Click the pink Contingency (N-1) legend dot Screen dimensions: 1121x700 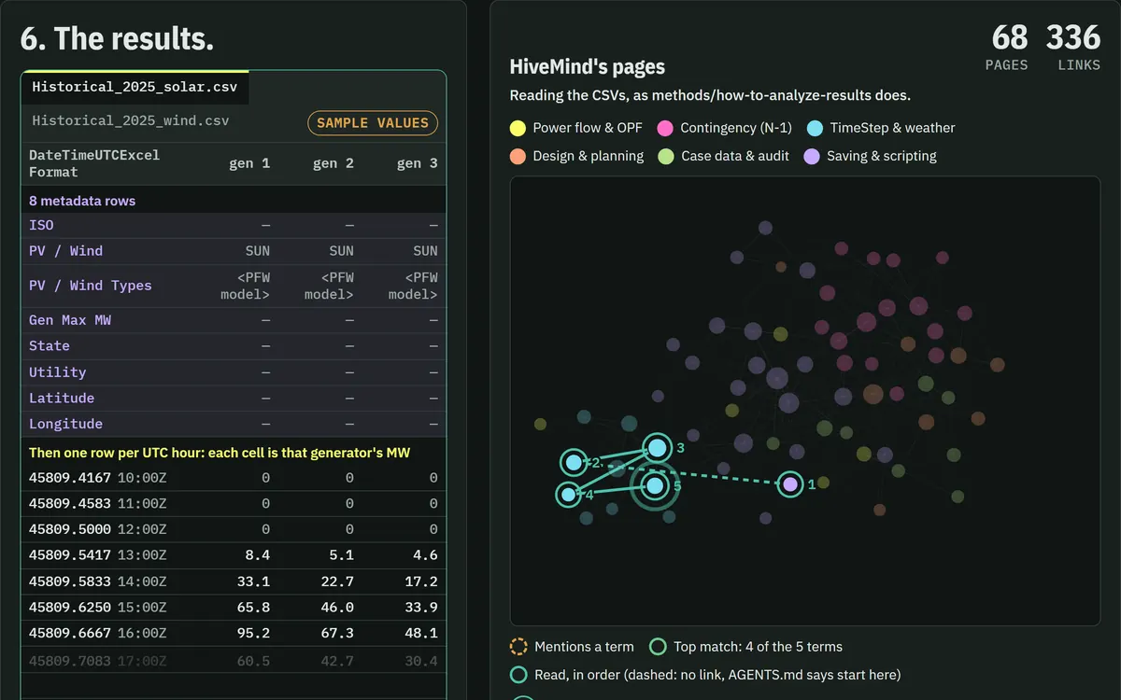click(665, 128)
